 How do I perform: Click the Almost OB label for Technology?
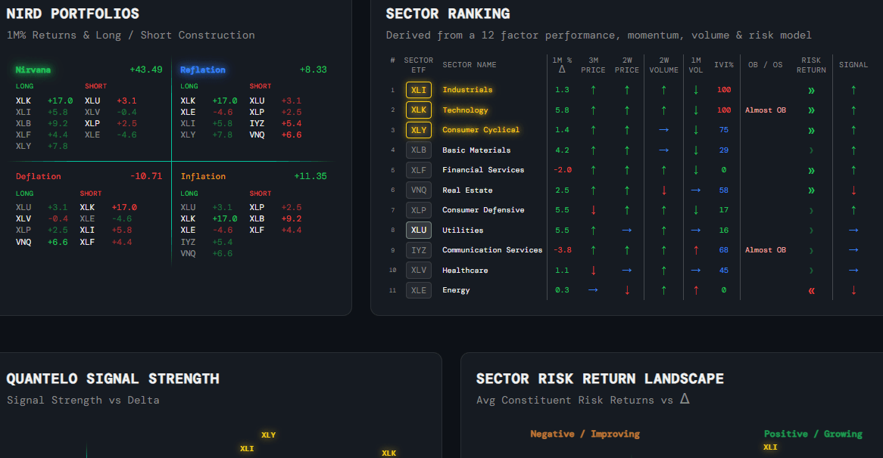point(765,110)
